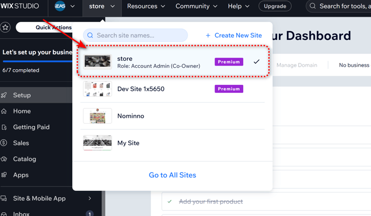Focus the Search site names field
Image resolution: width=371 pixels, height=216 pixels.
135,35
